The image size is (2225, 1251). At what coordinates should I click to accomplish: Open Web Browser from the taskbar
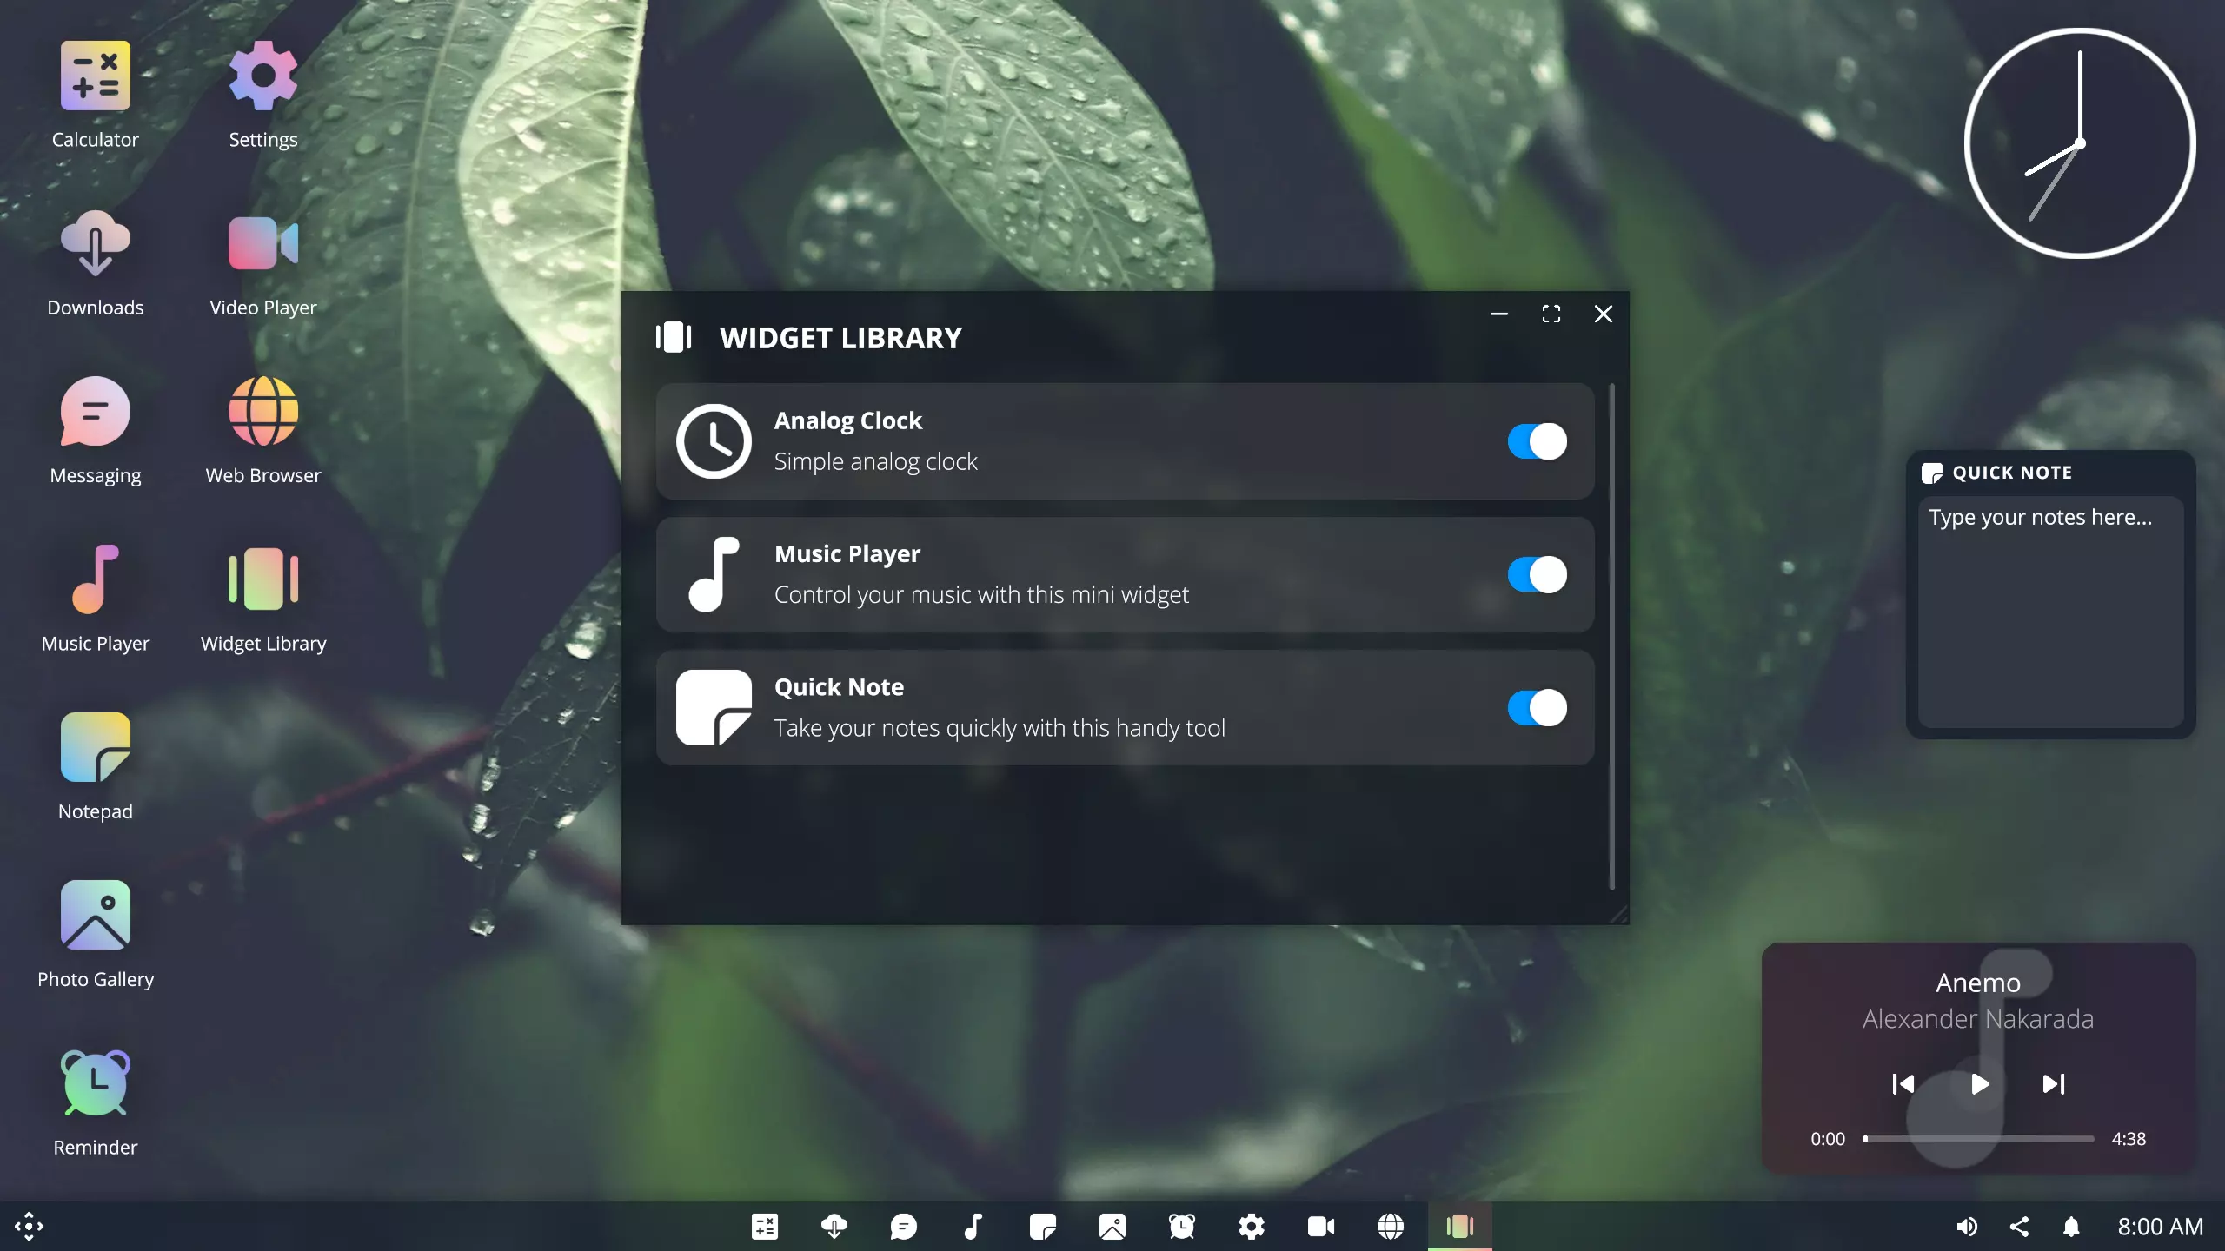(1390, 1227)
